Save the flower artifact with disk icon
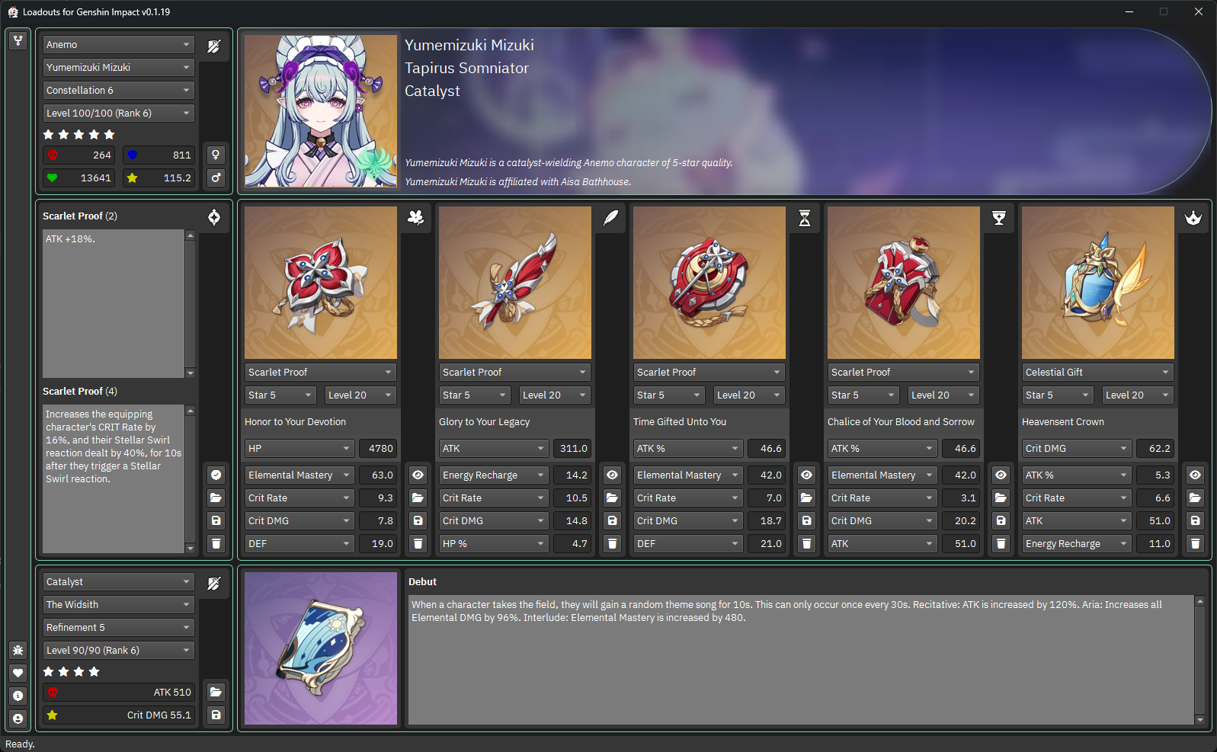 click(x=418, y=520)
